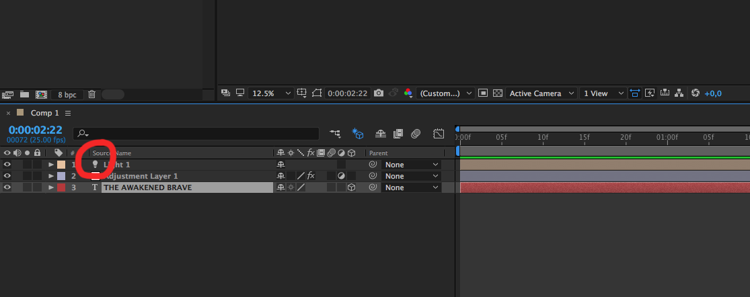
Task: Click the Reset Exposure aperture icon
Action: click(x=696, y=93)
